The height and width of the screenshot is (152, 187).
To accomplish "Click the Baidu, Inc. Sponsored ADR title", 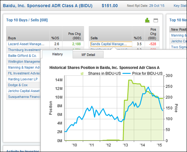I will [48, 6].
